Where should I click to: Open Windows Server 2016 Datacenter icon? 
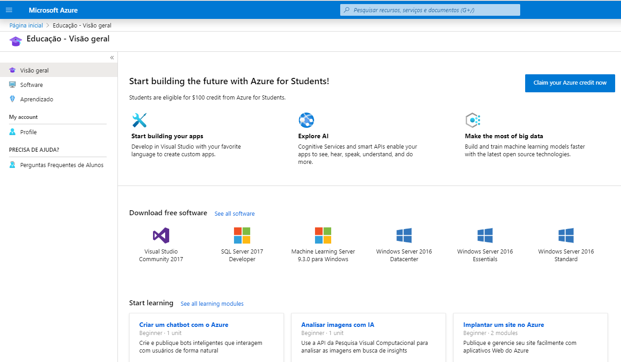coord(404,235)
